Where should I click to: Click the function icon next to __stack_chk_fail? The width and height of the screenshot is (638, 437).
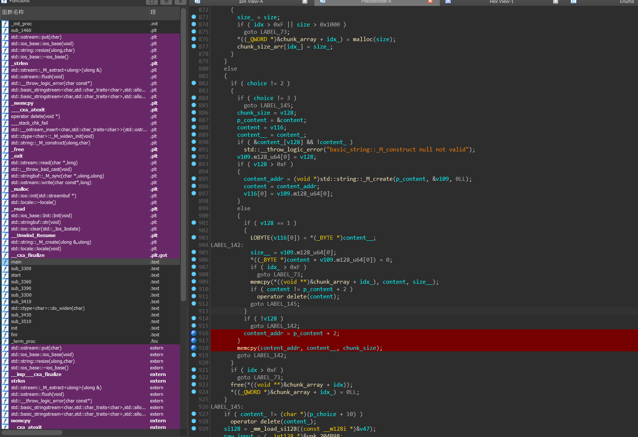[6, 123]
